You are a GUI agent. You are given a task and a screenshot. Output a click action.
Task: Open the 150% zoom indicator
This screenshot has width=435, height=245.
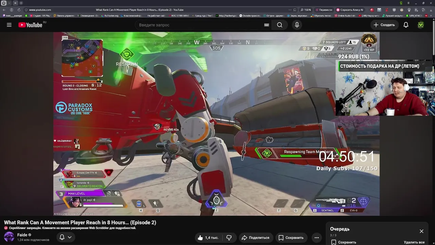(x=306, y=10)
